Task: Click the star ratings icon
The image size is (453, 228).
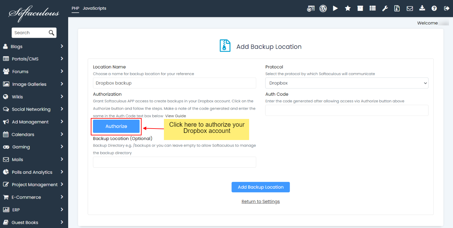Action: 348,8
